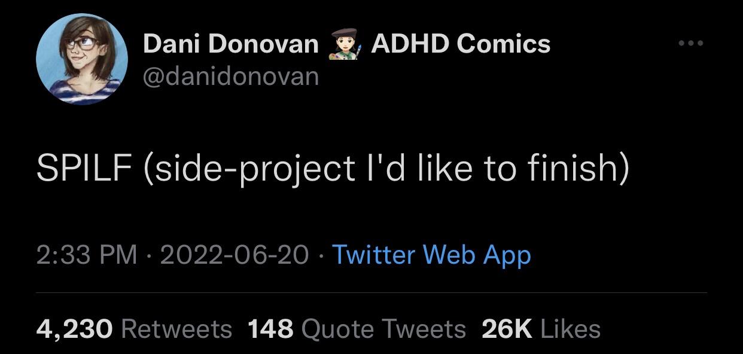Viewport: 743px width, 354px height.
Task: Click the word SPILF in the tweet
Action: (84, 168)
